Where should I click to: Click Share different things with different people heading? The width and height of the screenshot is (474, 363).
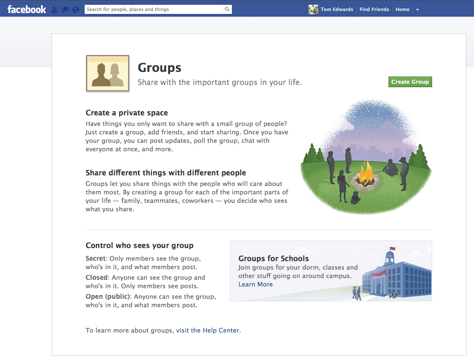coord(165,173)
